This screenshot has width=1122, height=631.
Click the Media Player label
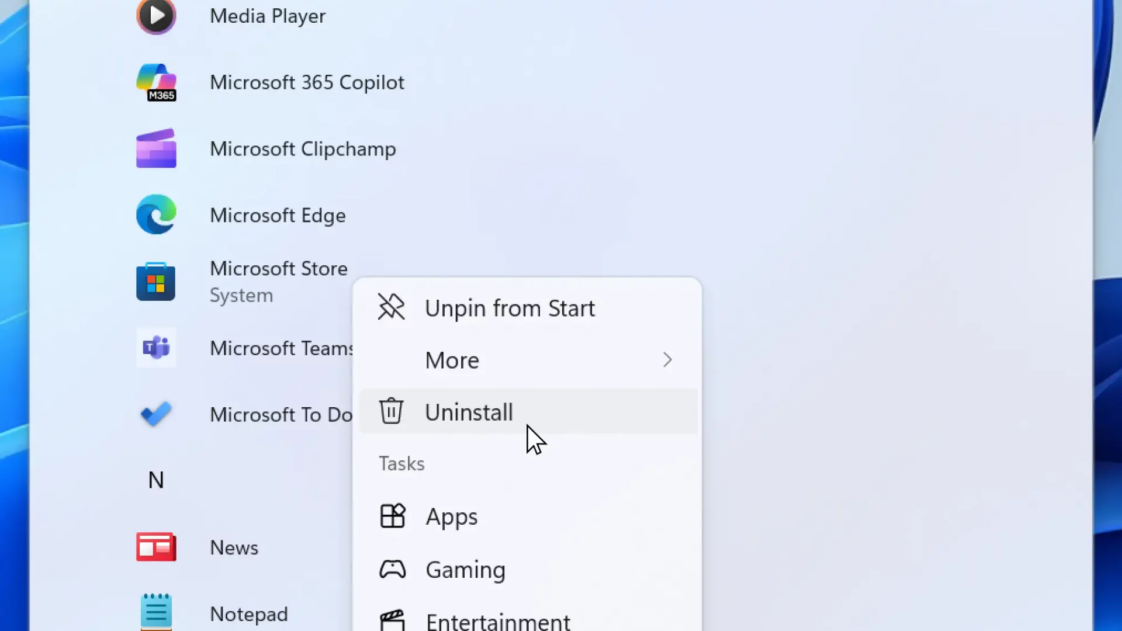[x=268, y=16]
